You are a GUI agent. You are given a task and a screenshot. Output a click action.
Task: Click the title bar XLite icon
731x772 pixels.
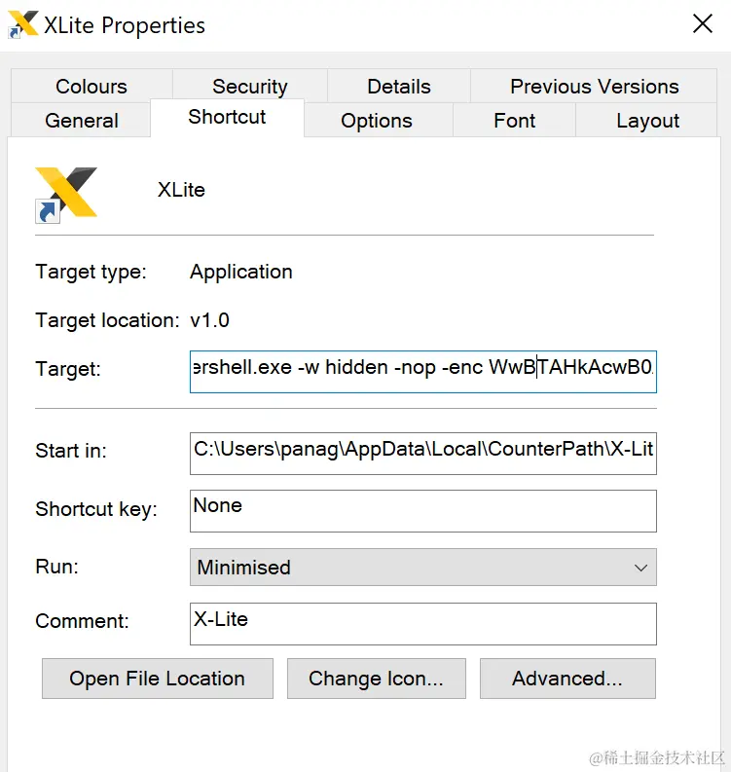(22, 24)
